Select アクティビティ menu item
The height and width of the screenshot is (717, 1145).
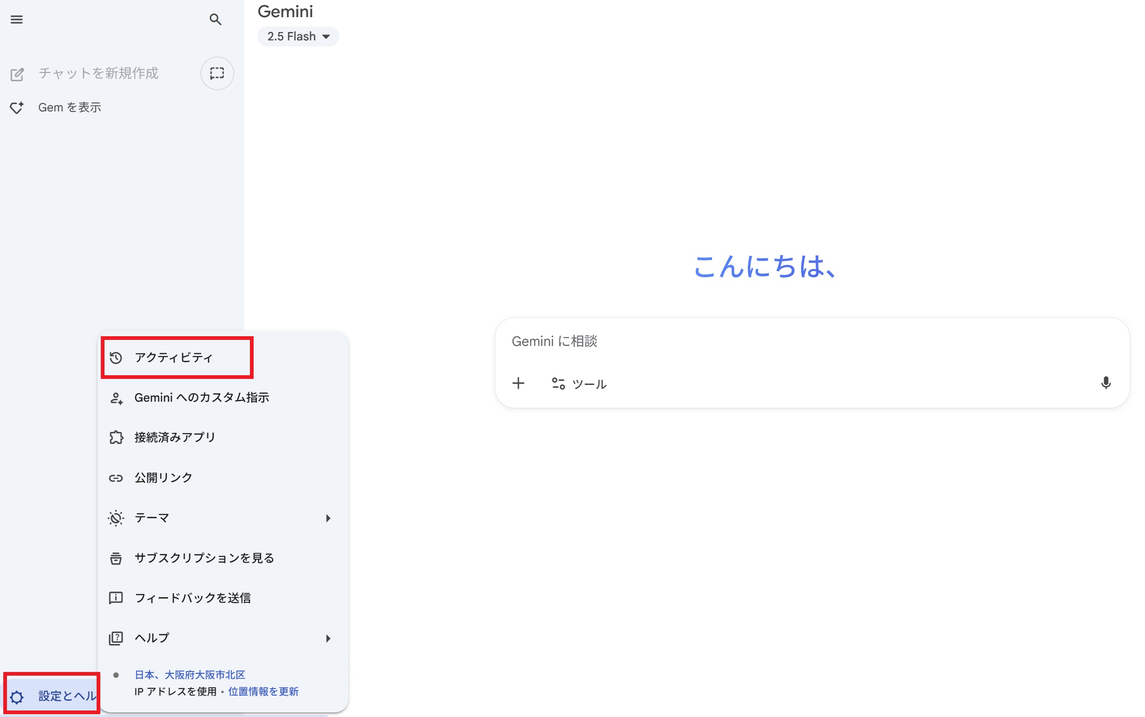pyautogui.click(x=174, y=358)
